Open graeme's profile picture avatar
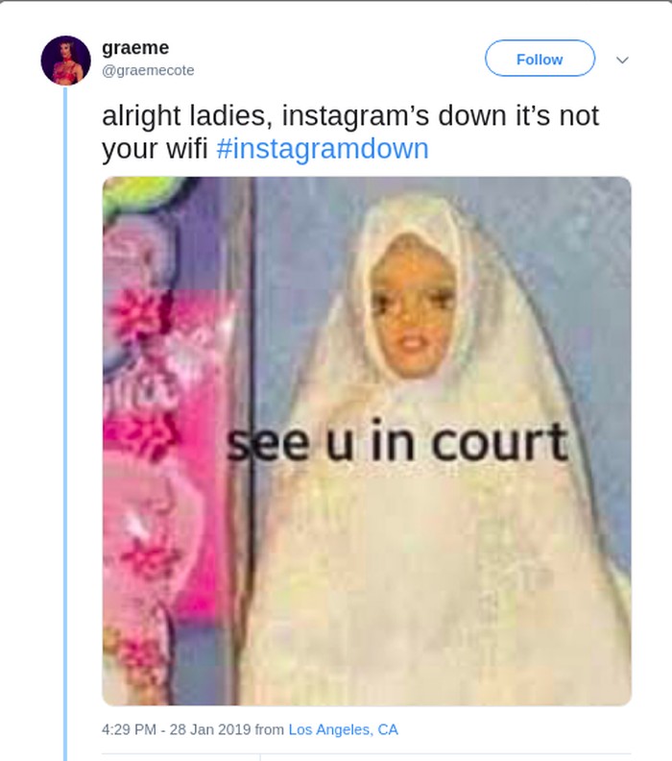 (x=65, y=61)
